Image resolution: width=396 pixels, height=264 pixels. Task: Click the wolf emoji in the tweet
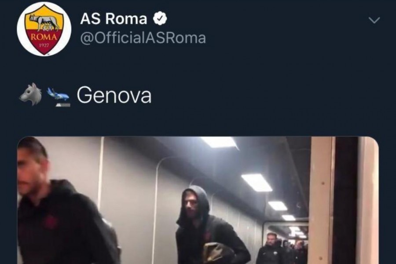click(x=31, y=95)
